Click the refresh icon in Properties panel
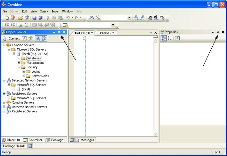Image resolution: width=227 pixels, height=156 pixels. pos(177,38)
